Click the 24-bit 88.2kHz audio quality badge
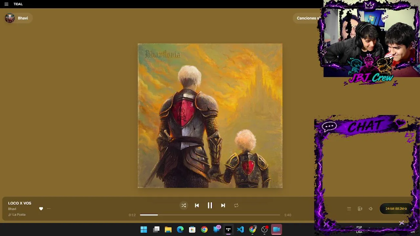 pyautogui.click(x=396, y=209)
